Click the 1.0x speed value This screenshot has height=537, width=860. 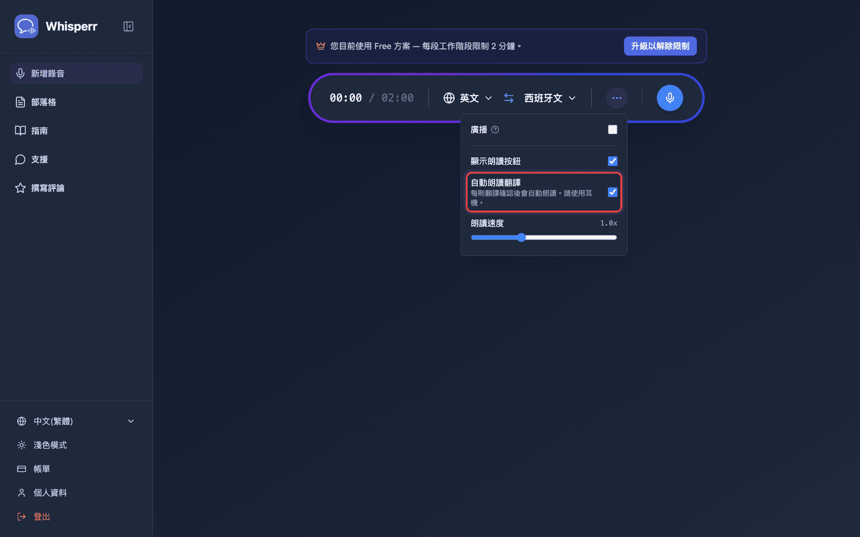608,223
